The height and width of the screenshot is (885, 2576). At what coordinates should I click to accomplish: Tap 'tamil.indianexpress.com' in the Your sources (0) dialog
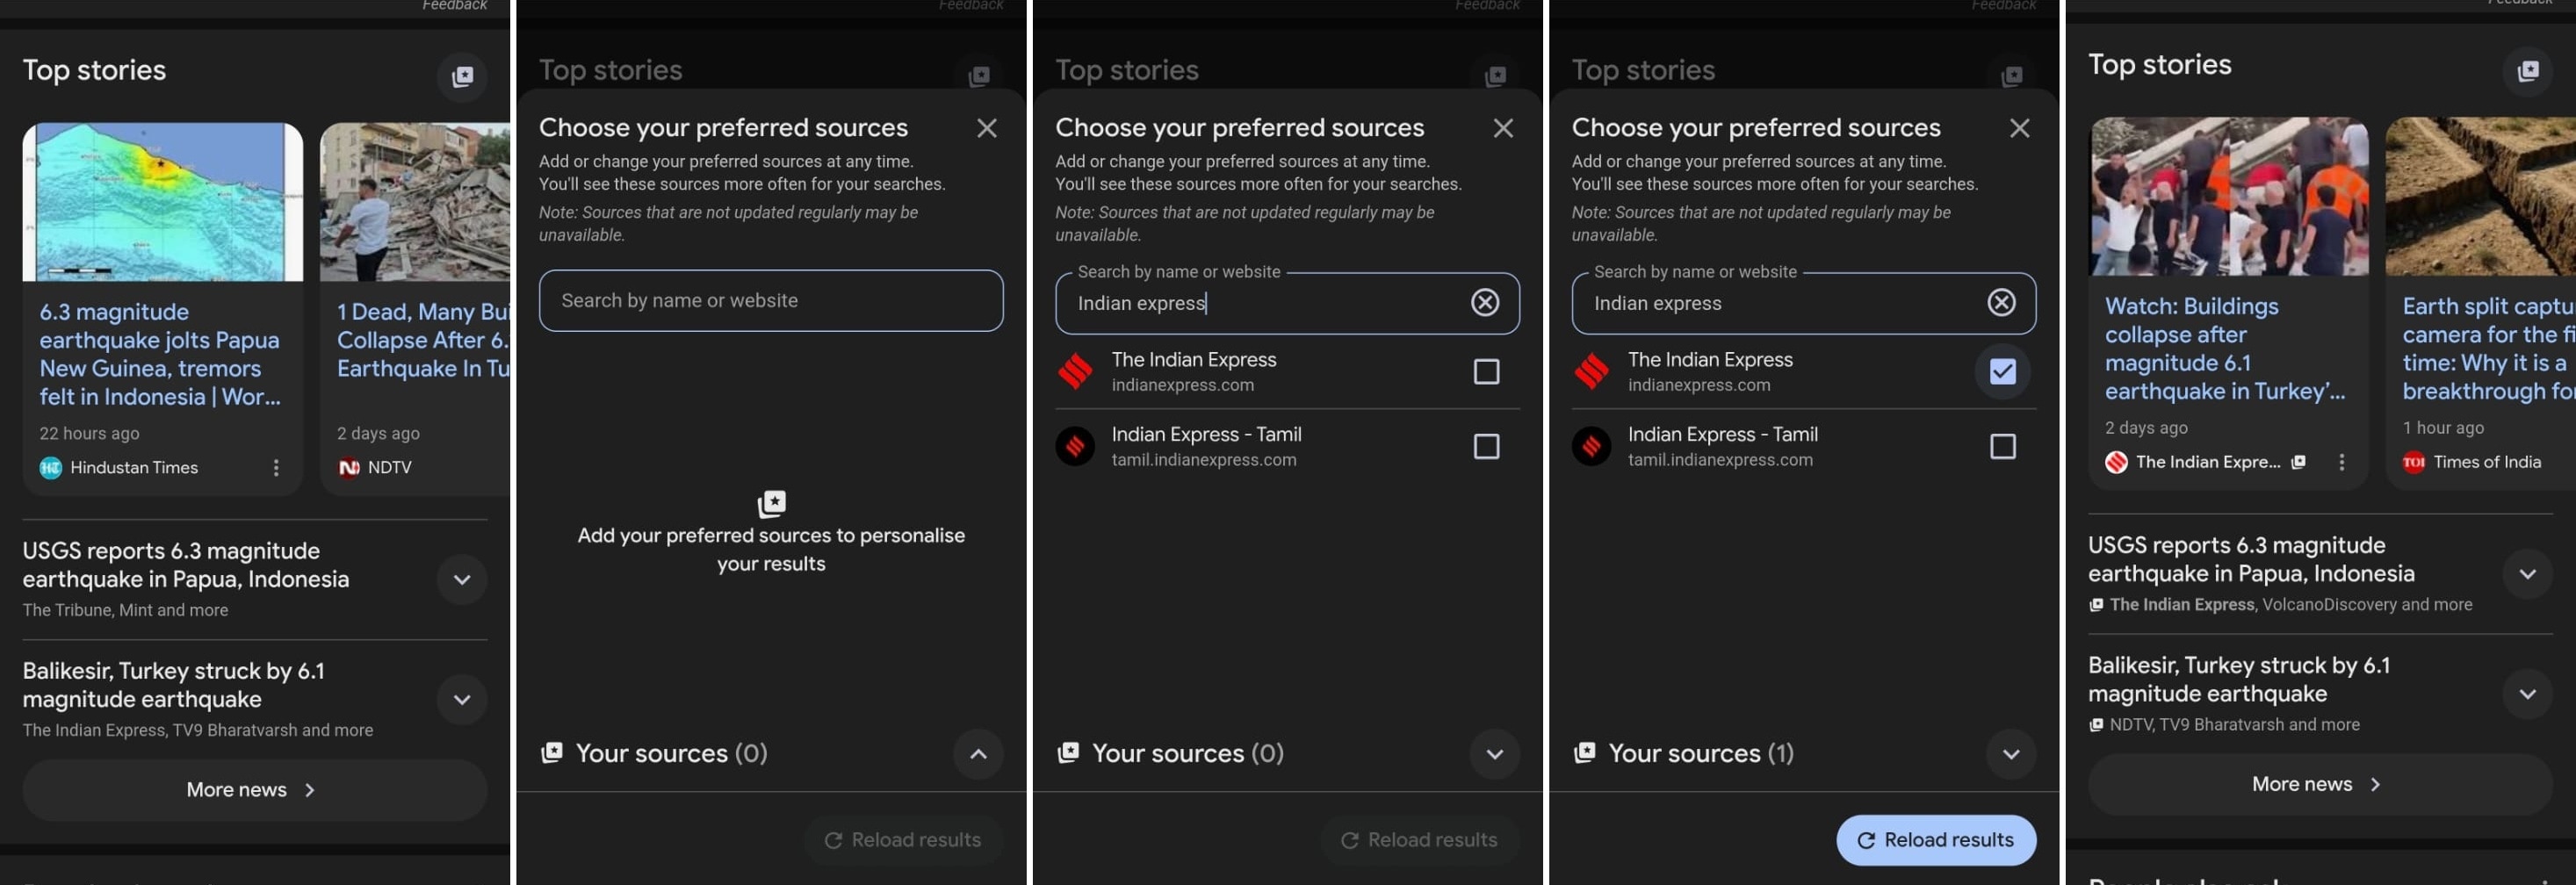coord(1203,460)
